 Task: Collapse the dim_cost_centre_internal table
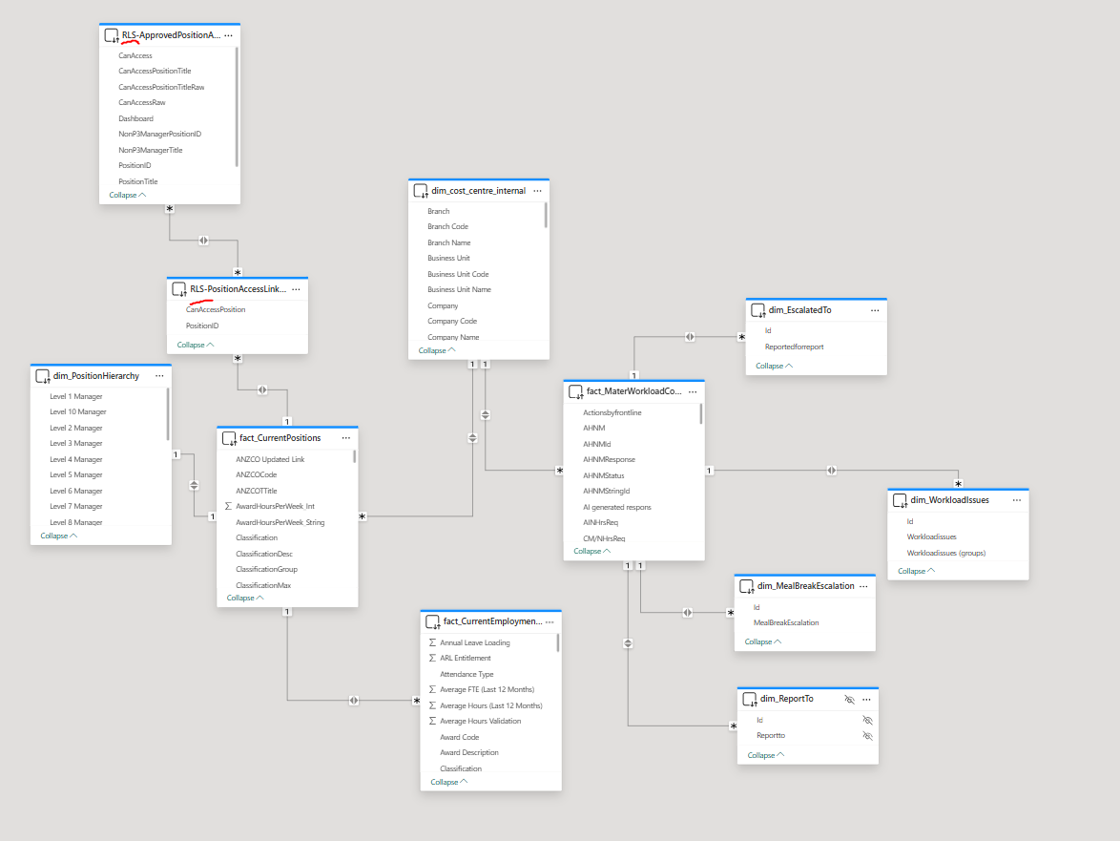tap(436, 351)
